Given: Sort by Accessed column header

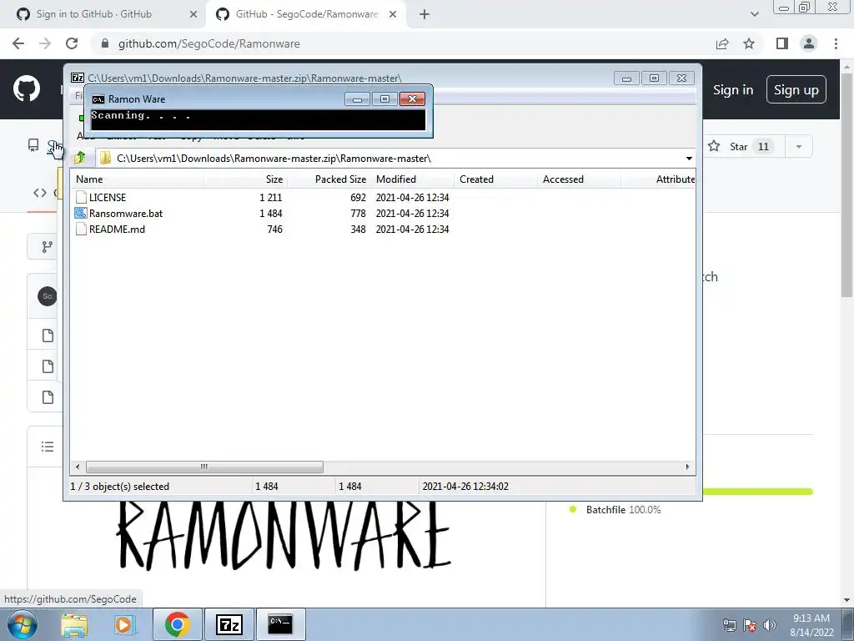Looking at the screenshot, I should [579, 179].
